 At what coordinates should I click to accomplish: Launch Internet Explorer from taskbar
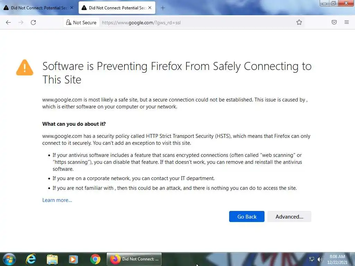click(31, 259)
